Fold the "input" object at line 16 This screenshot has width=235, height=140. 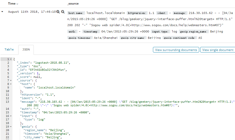coord(11,116)
